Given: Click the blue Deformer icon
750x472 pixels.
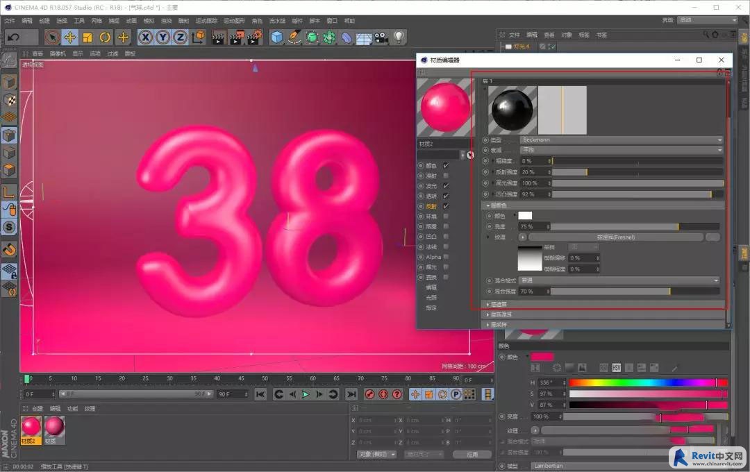Looking at the screenshot, I should tap(347, 37).
